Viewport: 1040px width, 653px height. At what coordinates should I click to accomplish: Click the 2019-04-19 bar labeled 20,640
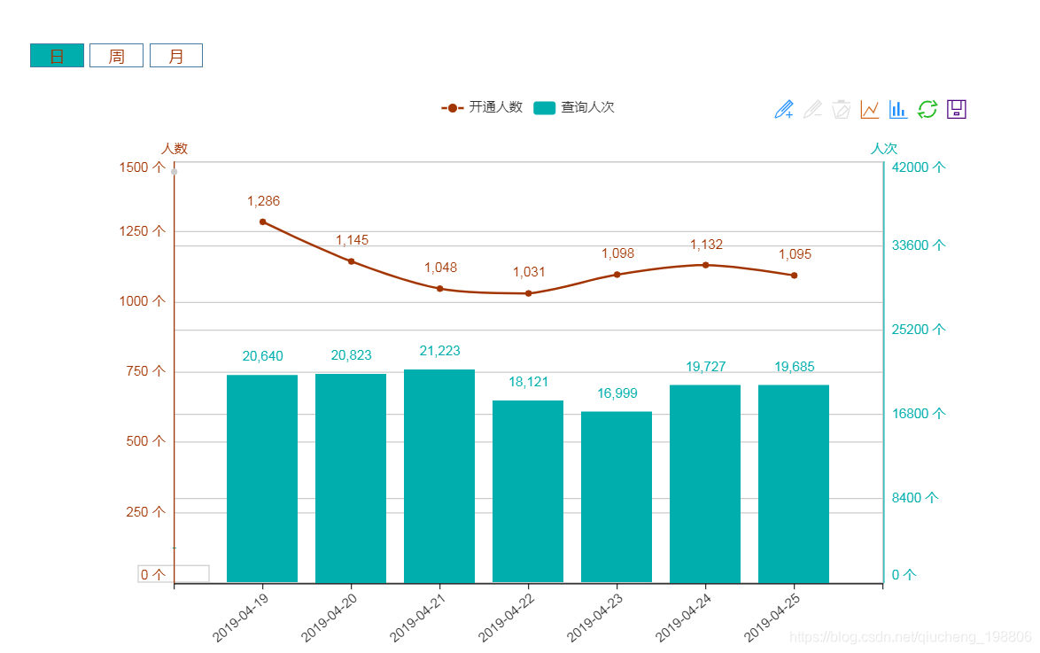(x=262, y=478)
